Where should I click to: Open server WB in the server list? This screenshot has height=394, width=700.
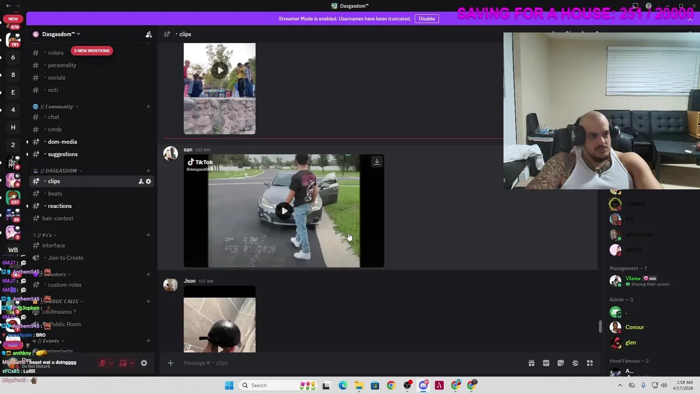click(13, 250)
